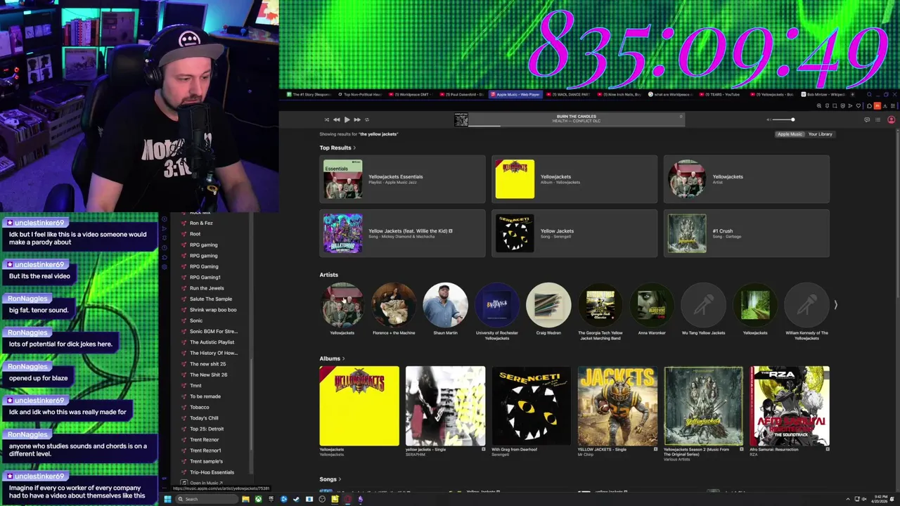The width and height of the screenshot is (900, 506).
Task: Open File Explorer from the taskbar
Action: [245, 499]
